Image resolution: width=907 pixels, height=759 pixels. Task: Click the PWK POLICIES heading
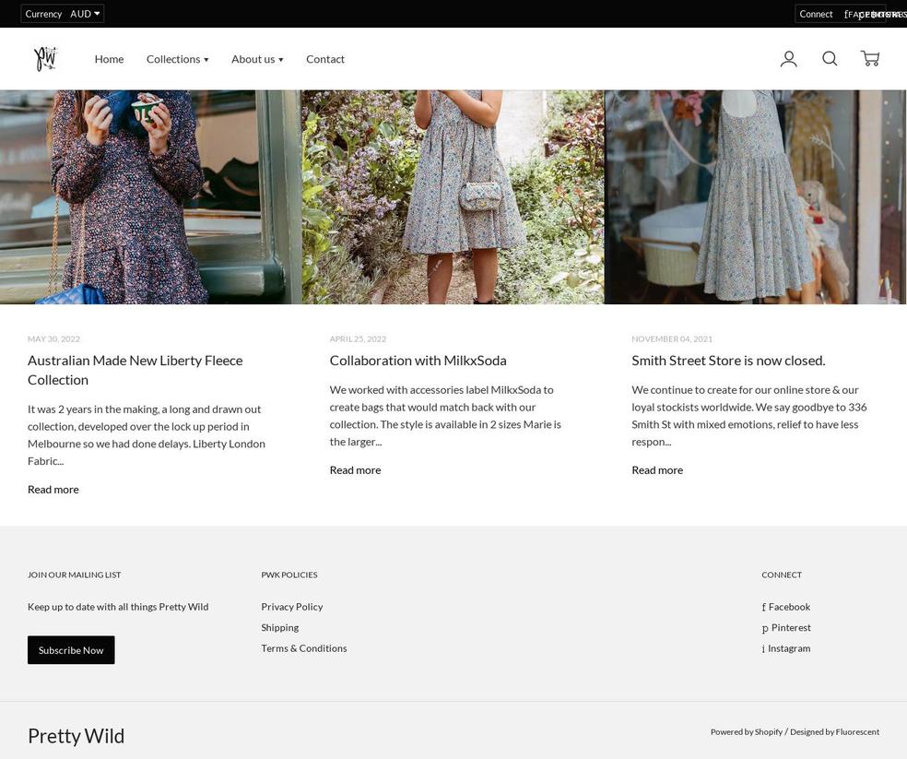pyautogui.click(x=289, y=575)
